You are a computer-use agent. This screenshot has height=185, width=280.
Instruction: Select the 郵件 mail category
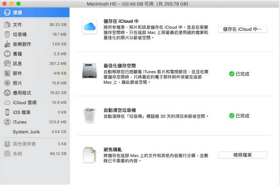point(17,74)
